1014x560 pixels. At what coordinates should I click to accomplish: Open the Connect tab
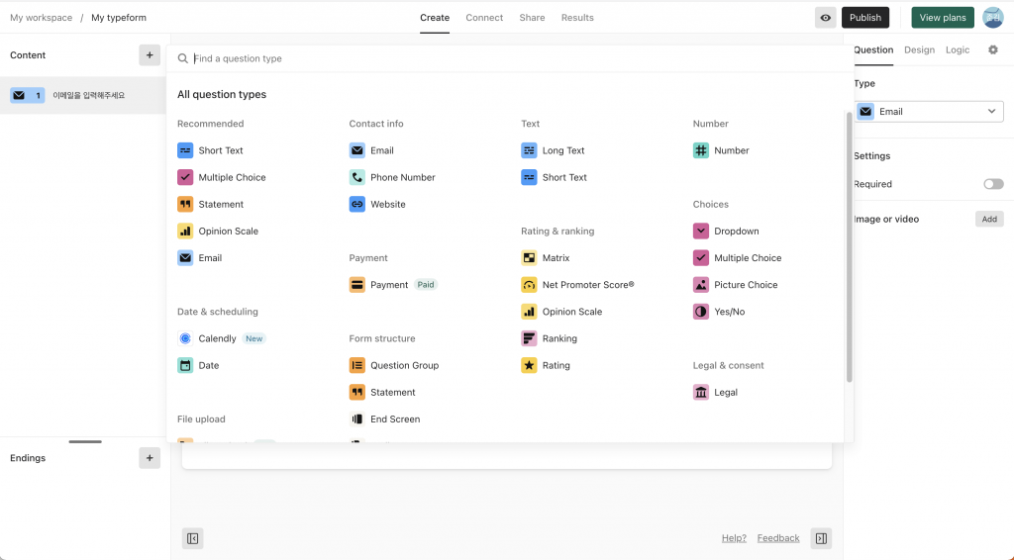484,18
